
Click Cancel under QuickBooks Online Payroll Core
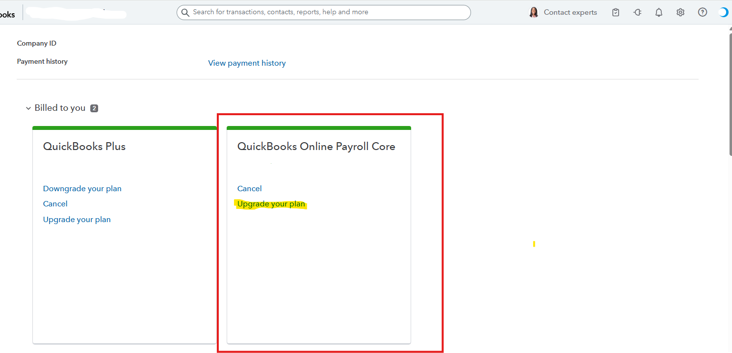(x=250, y=189)
